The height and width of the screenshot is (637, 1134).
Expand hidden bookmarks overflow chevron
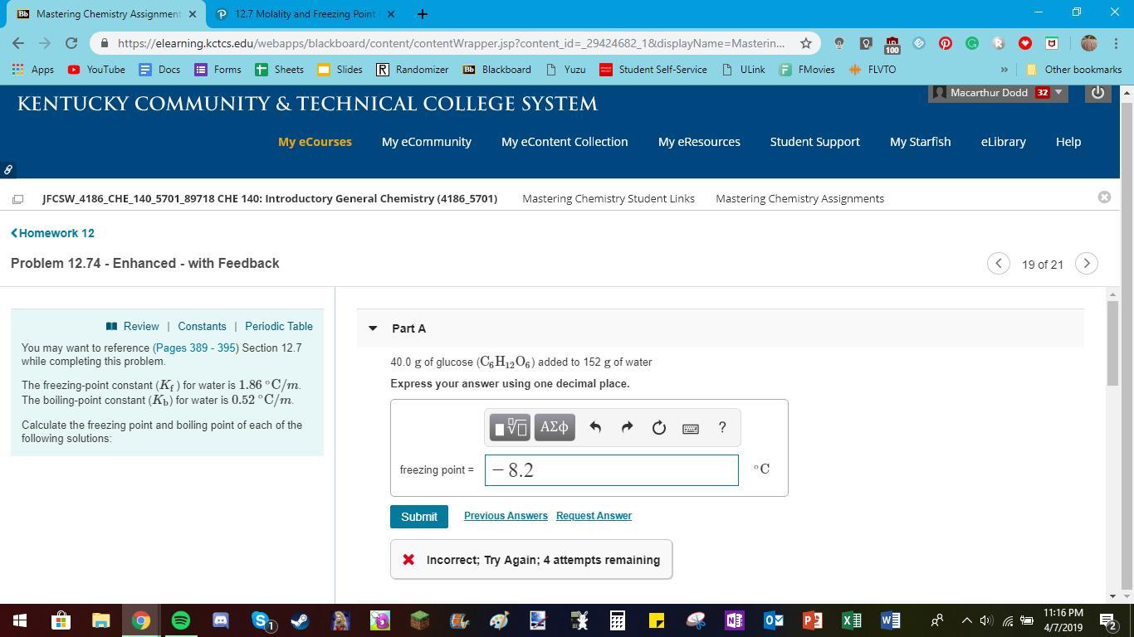click(x=1004, y=70)
